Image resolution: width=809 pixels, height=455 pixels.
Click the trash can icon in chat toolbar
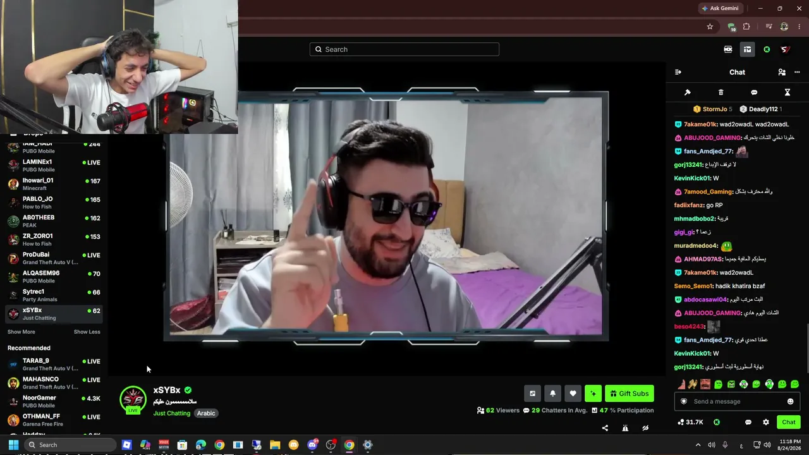pos(721,92)
